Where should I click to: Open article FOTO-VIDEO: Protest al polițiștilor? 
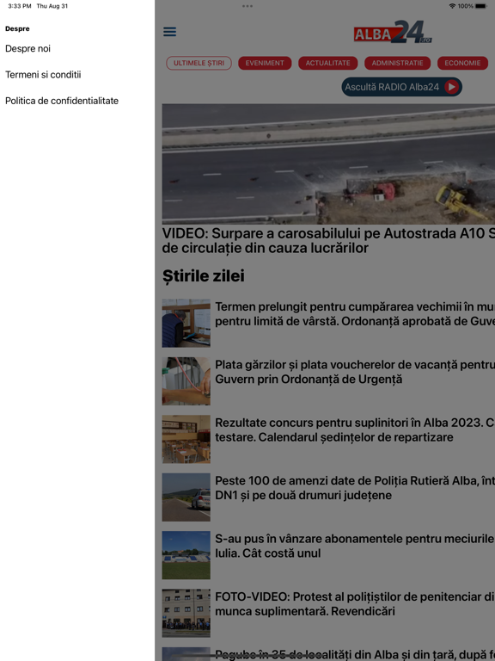click(355, 603)
